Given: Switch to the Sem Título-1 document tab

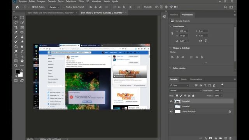Looking at the screenshot, I should click(x=51, y=13).
